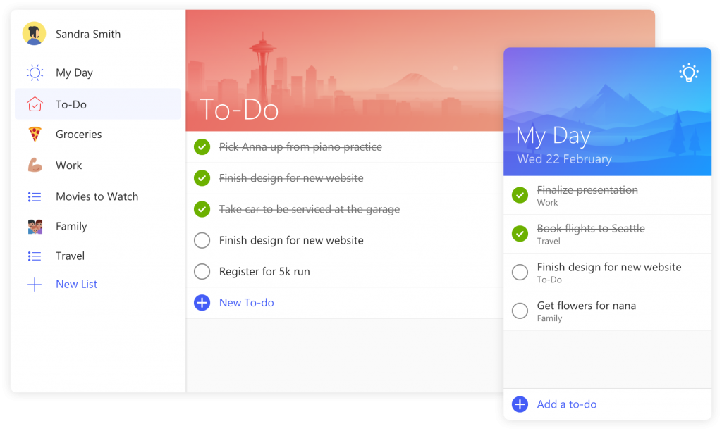722x431 pixels.
Task: Open Take car to be serviced task
Action: tap(309, 209)
